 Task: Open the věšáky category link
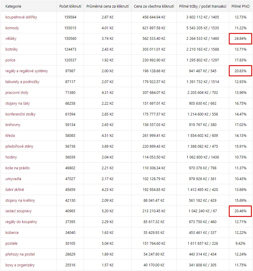click(11, 38)
